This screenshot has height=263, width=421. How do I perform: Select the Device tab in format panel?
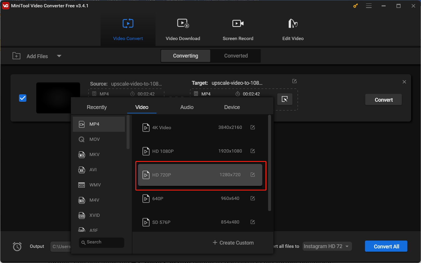tap(232, 107)
